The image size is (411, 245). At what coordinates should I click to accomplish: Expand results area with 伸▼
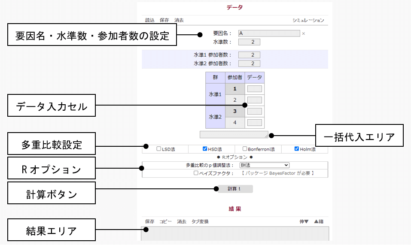tap(304, 221)
